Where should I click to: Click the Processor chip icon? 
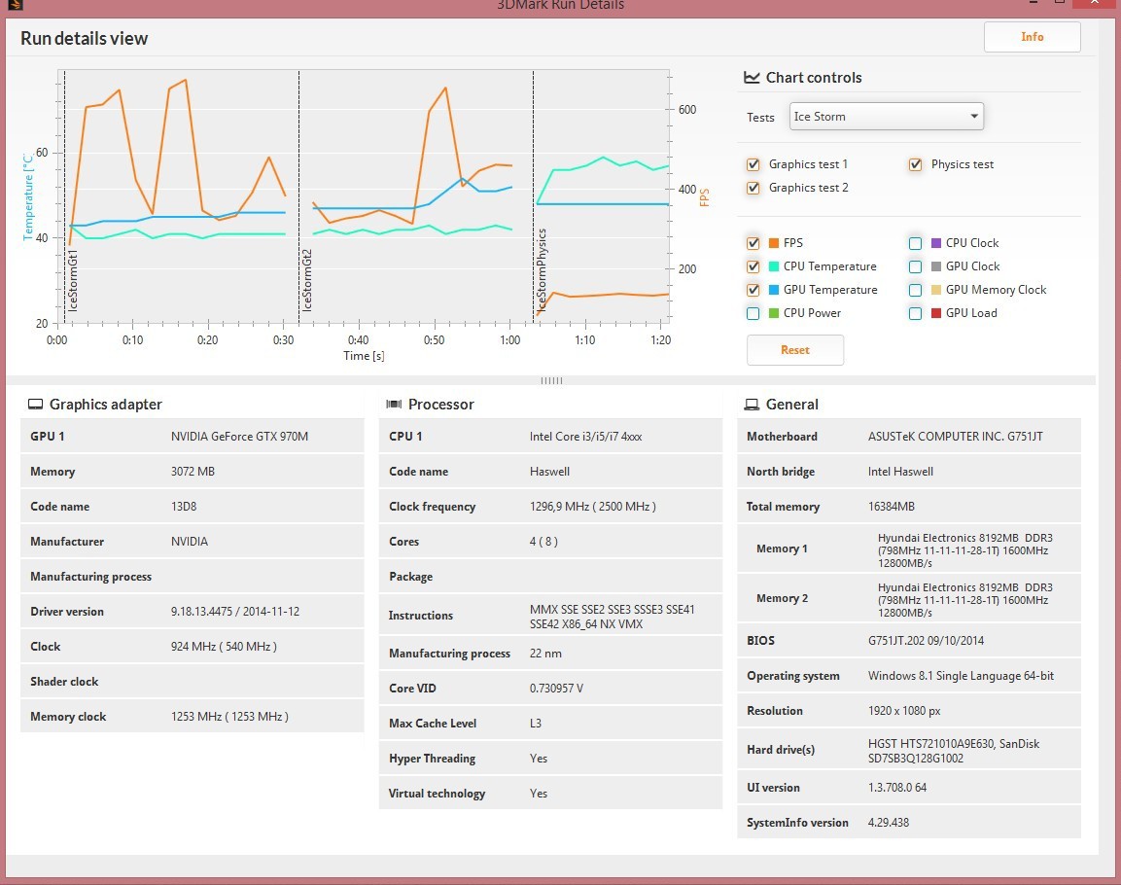[x=394, y=405]
